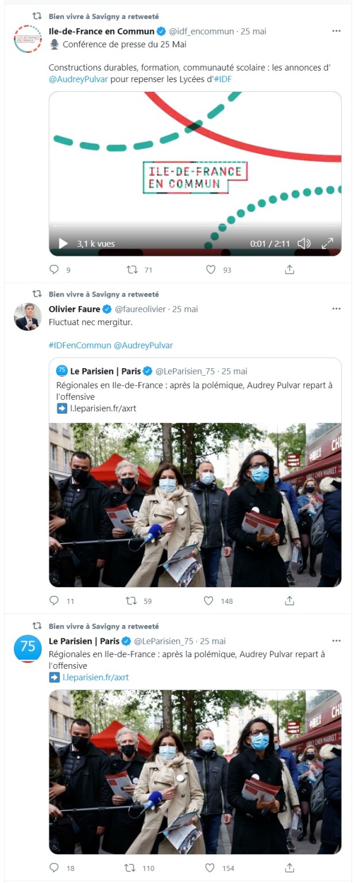Open more options on Olivier Faure tweet
The image size is (359, 883).
(x=337, y=309)
